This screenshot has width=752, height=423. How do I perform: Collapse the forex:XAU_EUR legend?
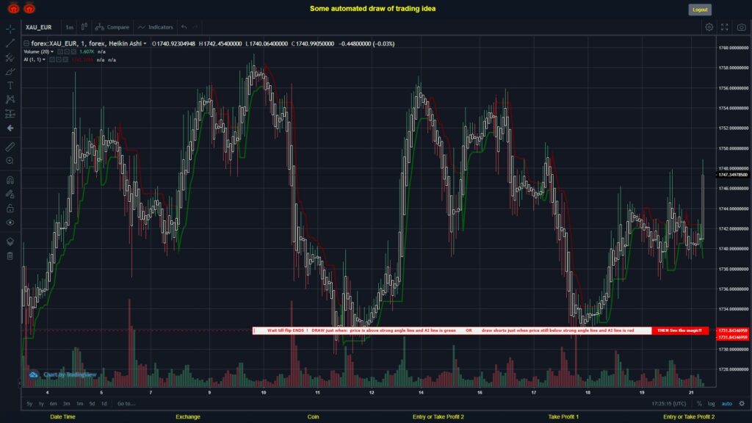point(26,43)
